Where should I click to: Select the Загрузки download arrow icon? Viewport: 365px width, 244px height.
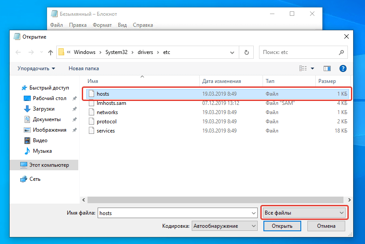[26, 109]
